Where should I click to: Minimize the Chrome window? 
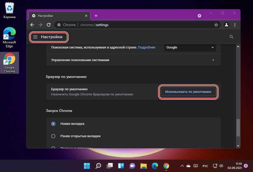(x=211, y=13)
